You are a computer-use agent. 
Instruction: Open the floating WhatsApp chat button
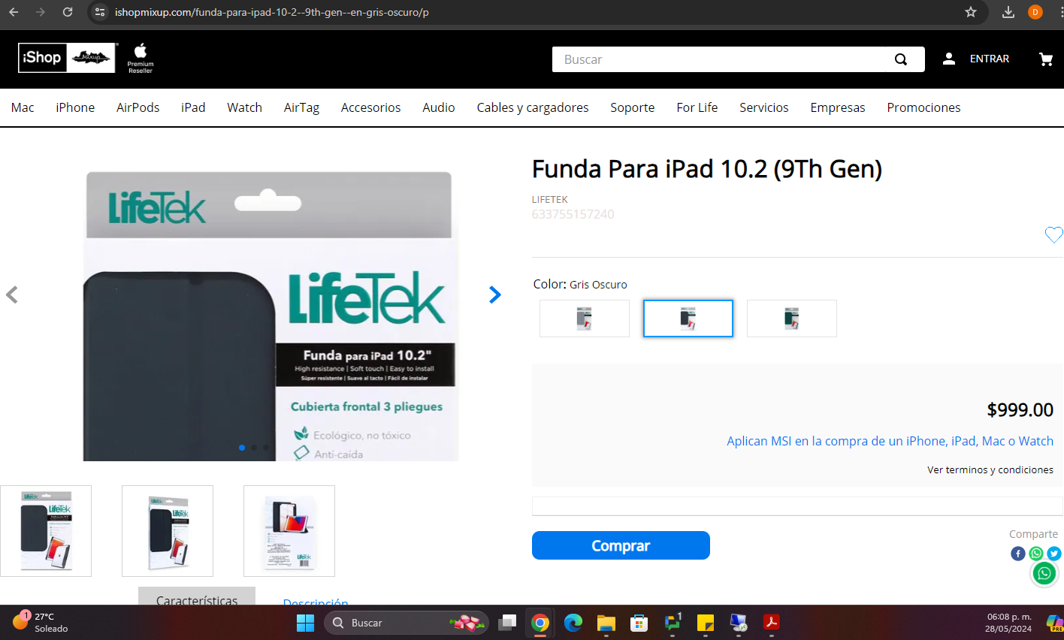point(1044,574)
